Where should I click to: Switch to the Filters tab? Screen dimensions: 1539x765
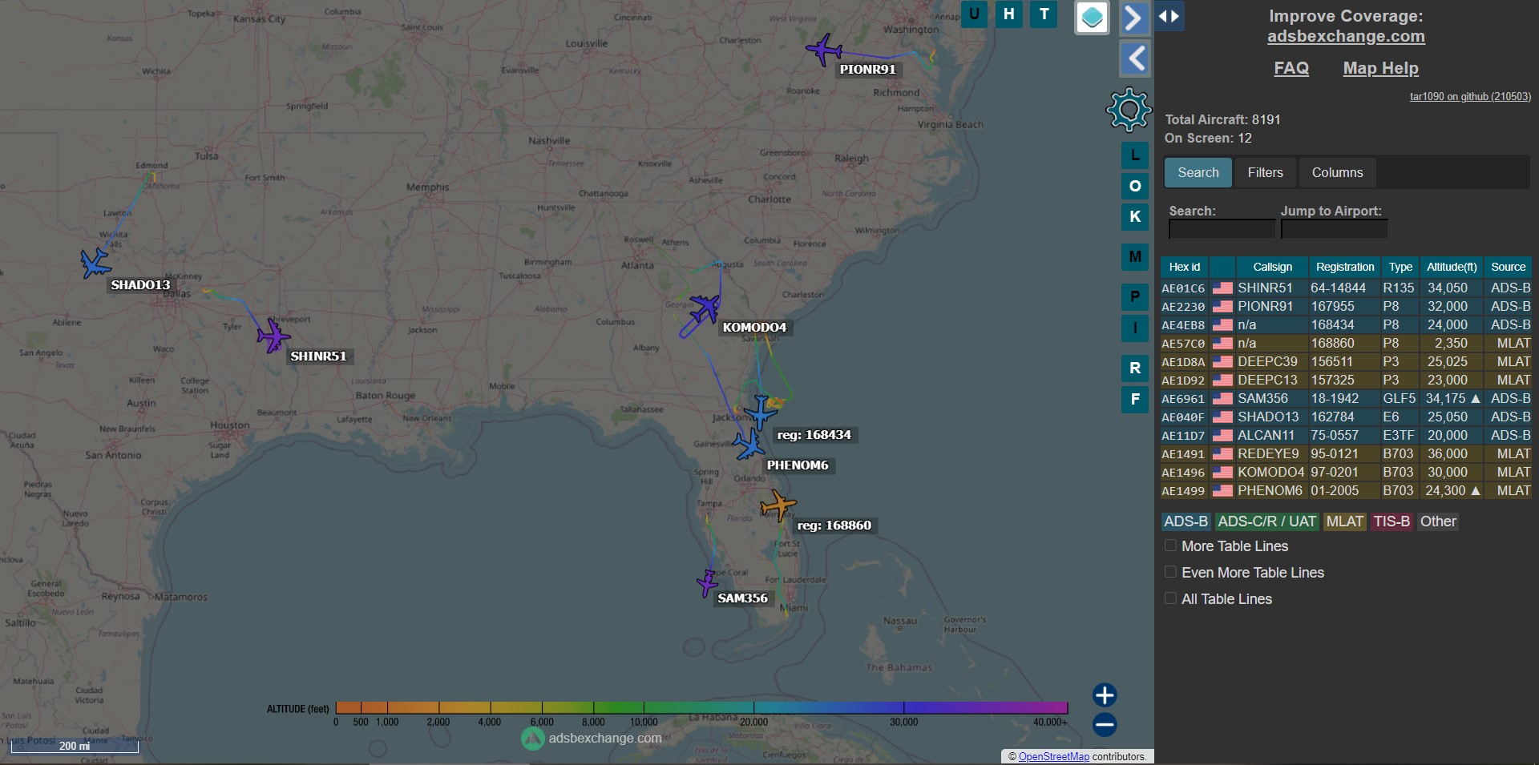pyautogui.click(x=1265, y=172)
